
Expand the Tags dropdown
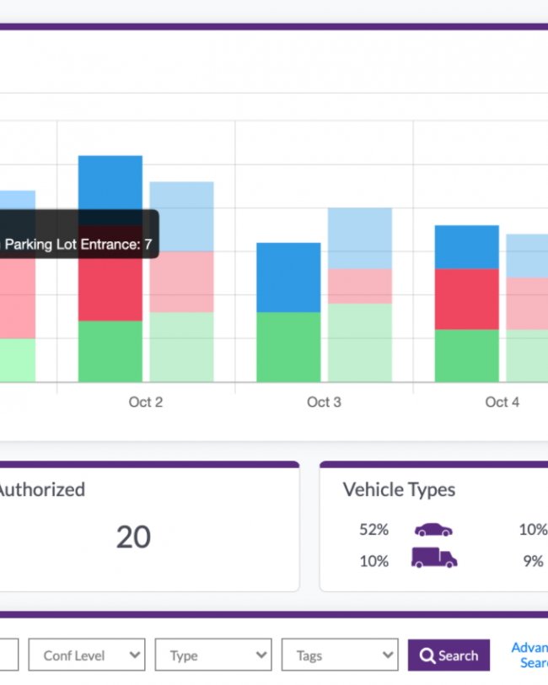[340, 655]
